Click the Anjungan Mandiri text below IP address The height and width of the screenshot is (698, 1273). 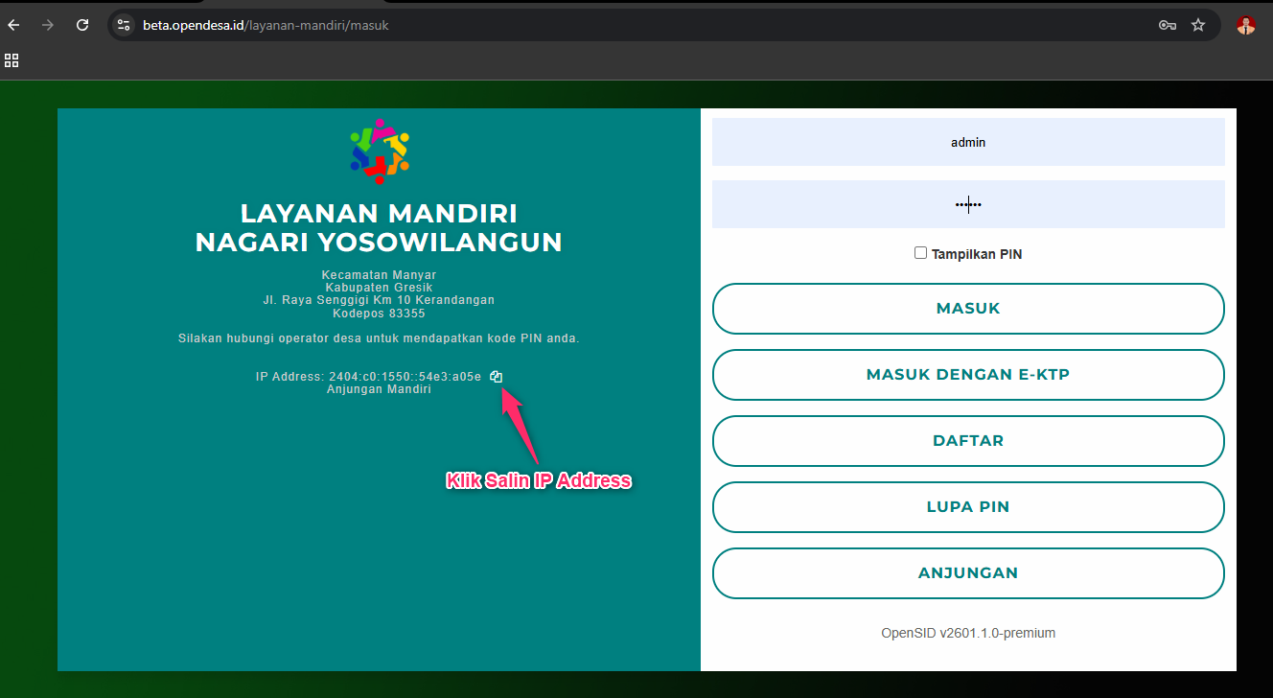(379, 390)
